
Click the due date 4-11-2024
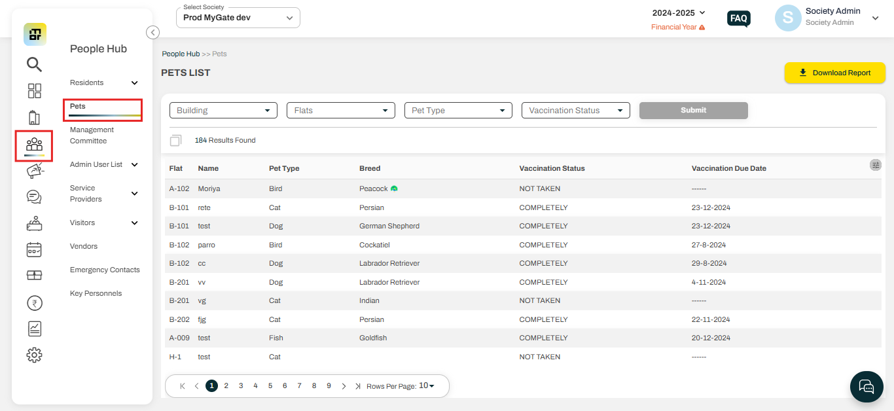(709, 282)
